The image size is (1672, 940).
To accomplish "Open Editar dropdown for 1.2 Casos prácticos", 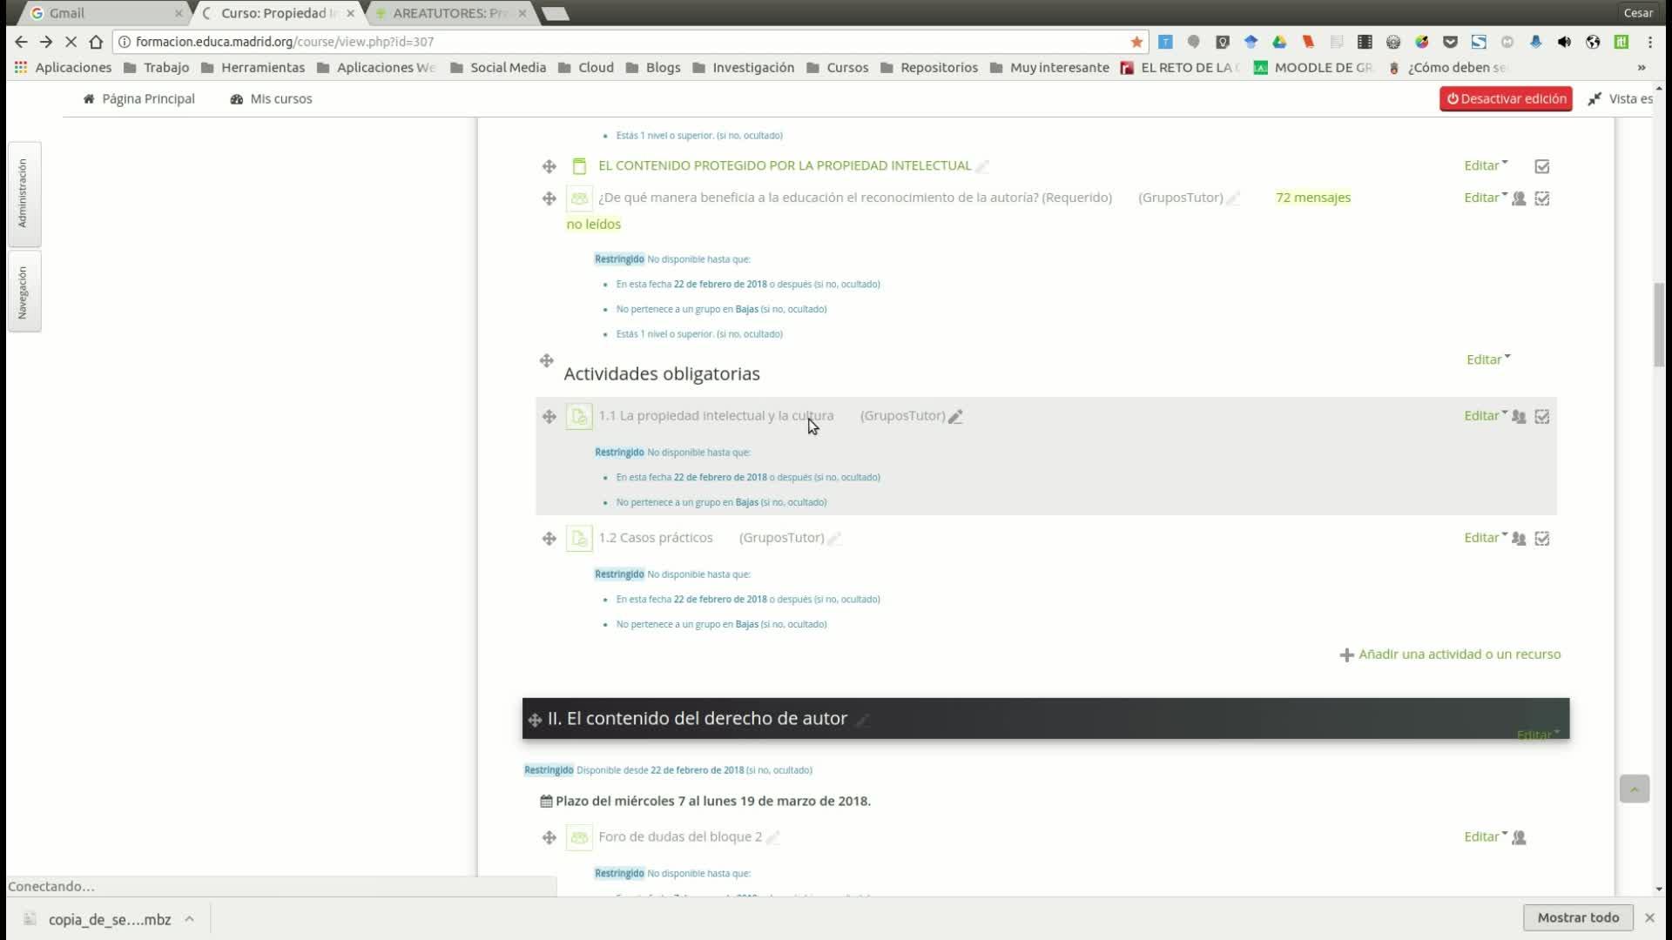I will 1485,538.
